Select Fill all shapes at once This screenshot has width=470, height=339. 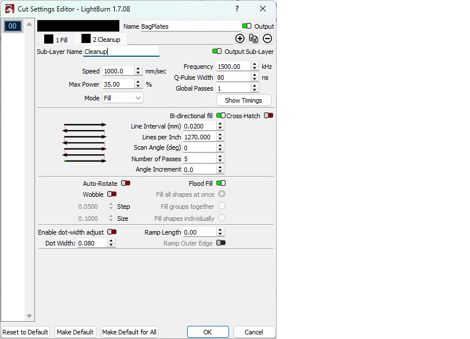(222, 194)
